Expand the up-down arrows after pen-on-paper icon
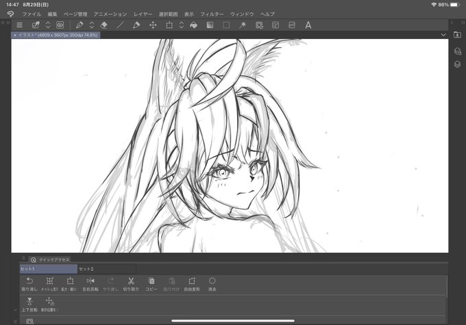The width and height of the screenshot is (466, 325). [48, 25]
